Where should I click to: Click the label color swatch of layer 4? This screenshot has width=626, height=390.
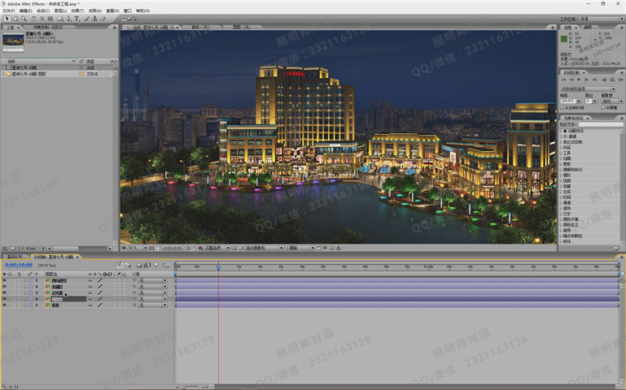[x=31, y=299]
